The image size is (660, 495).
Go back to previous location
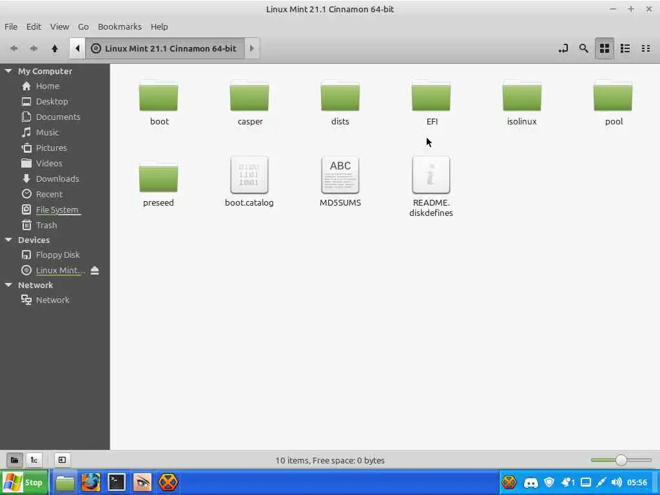(x=14, y=48)
